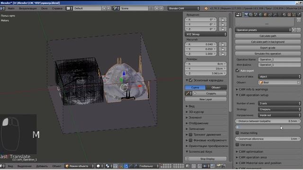Viewport: 303px width, 170px height.
Task: Lock the Y scale value
Action: coord(223,49)
